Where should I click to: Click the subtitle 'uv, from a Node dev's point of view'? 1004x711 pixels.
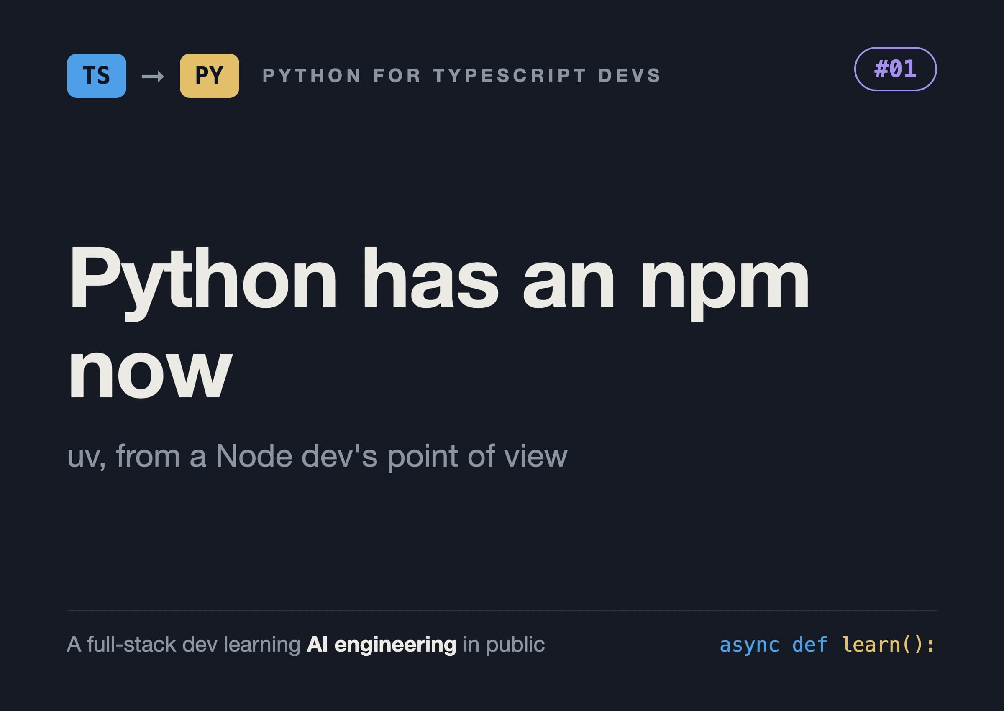pyautogui.click(x=317, y=457)
